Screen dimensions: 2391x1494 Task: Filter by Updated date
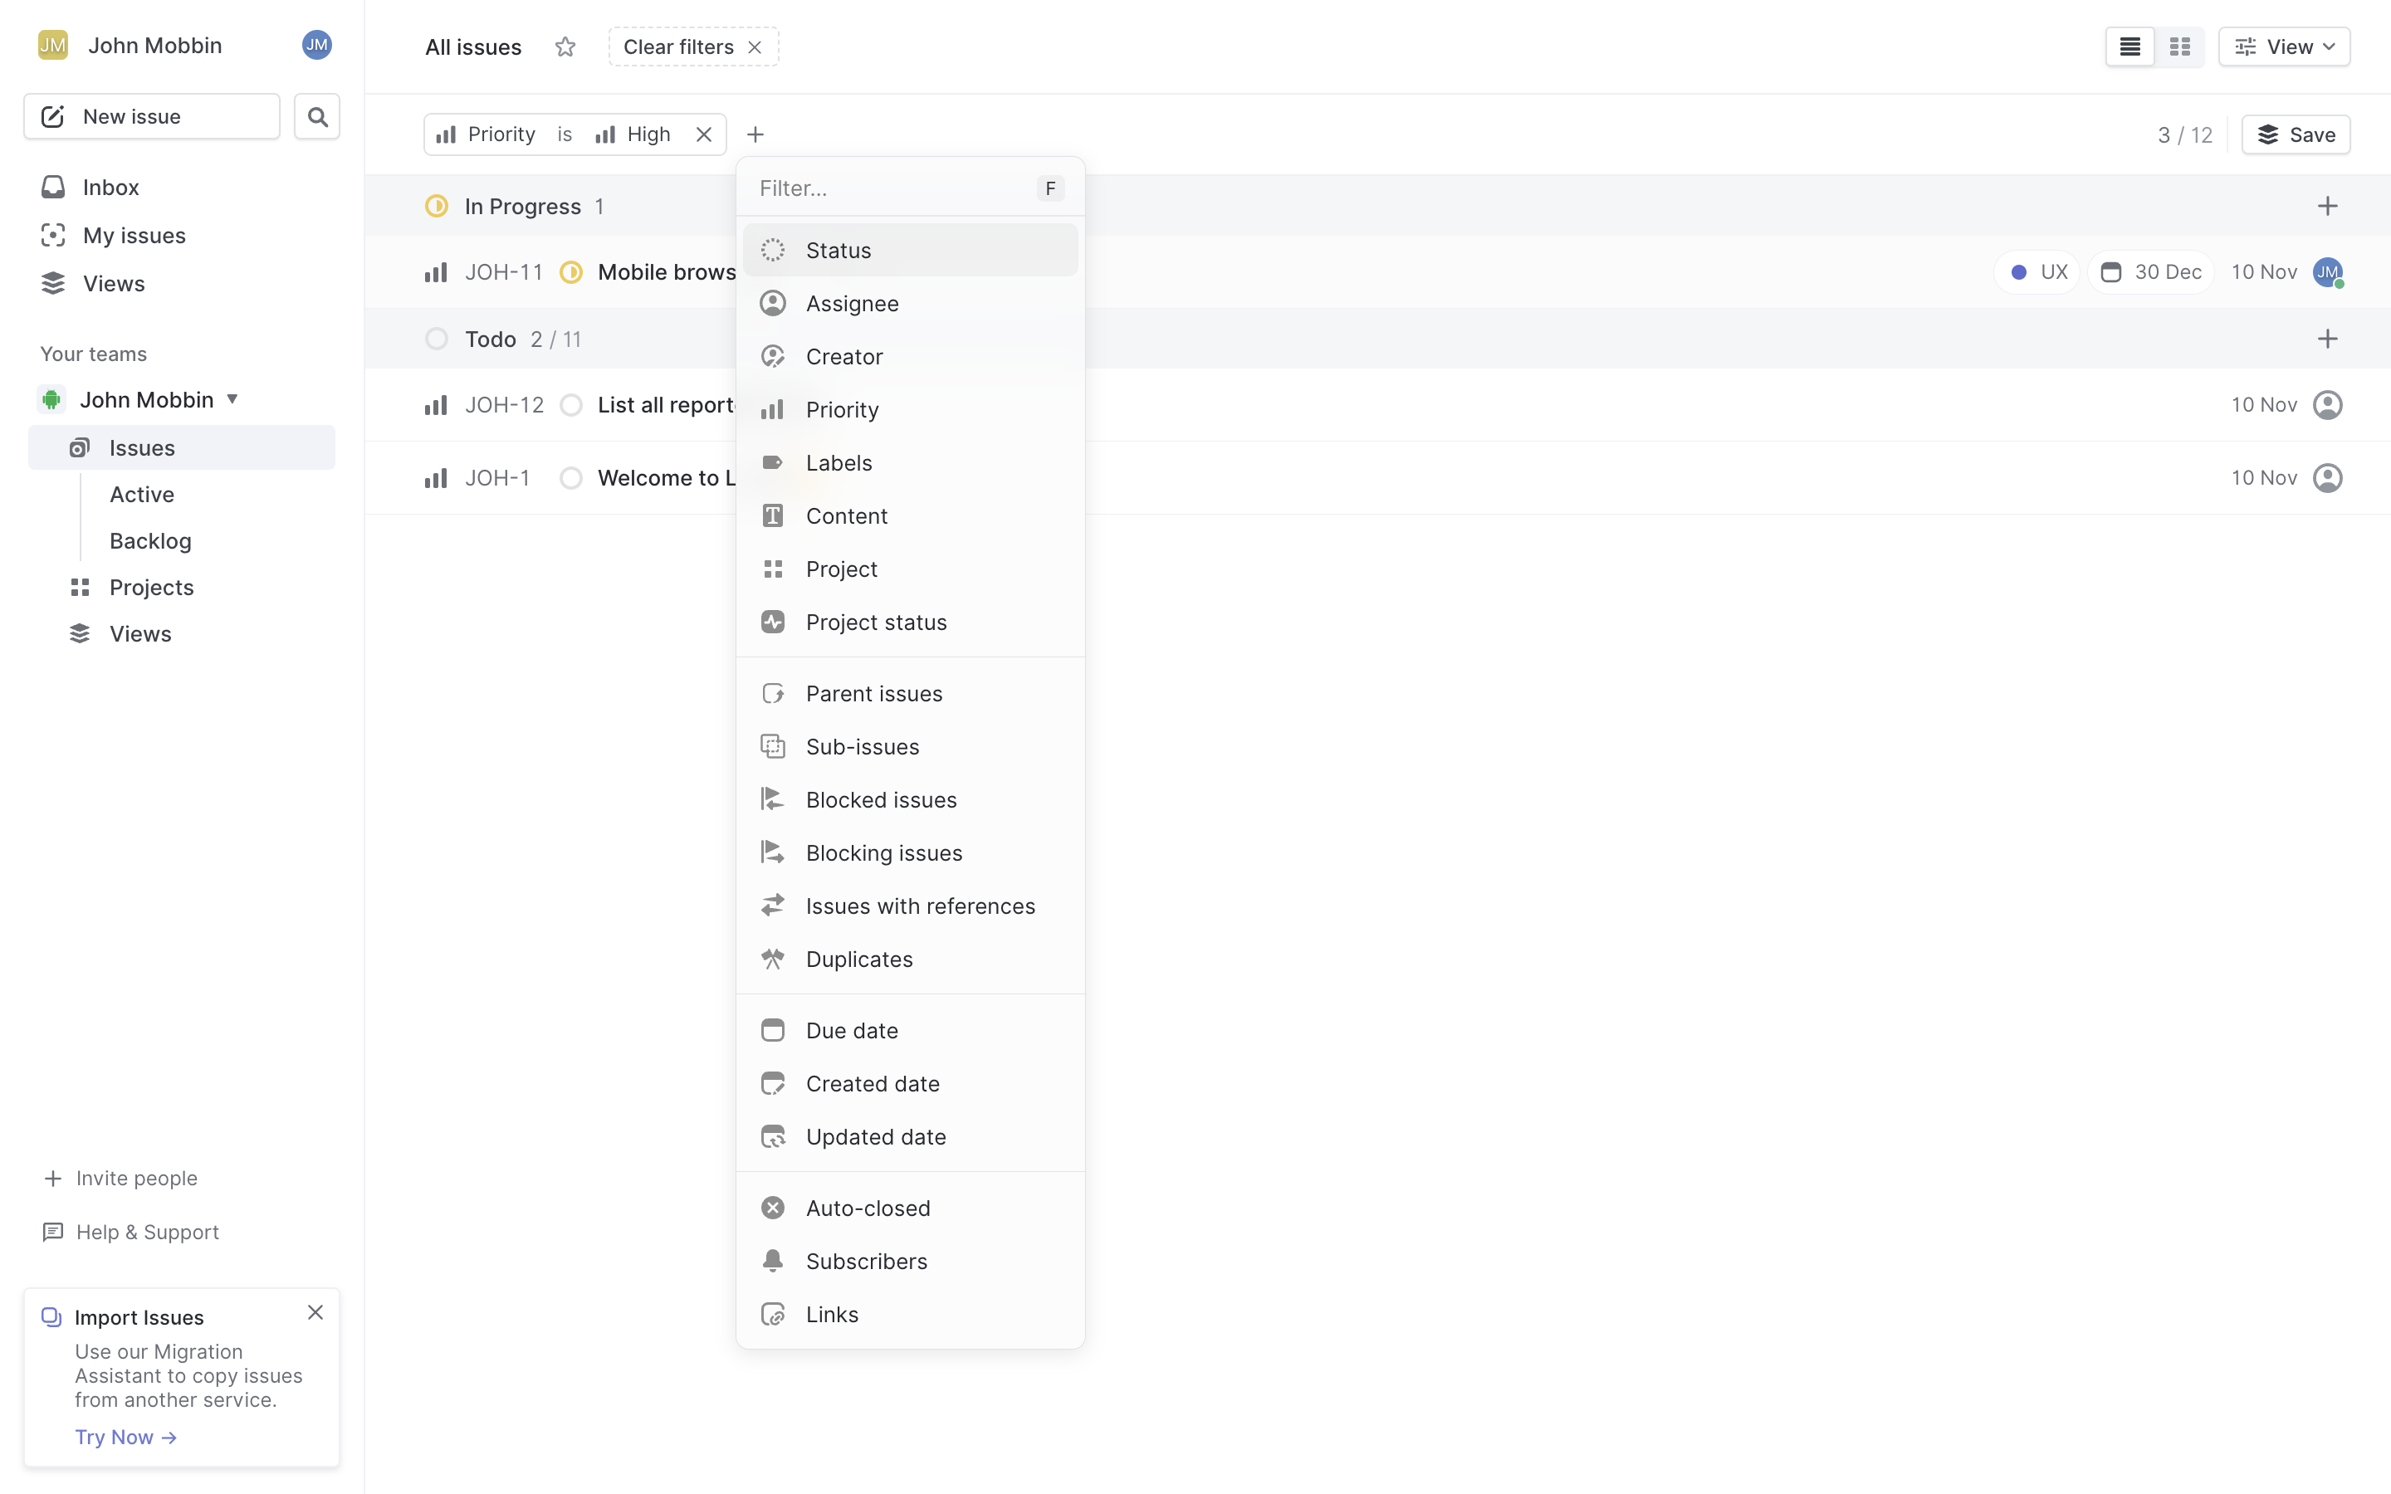coord(910,1137)
